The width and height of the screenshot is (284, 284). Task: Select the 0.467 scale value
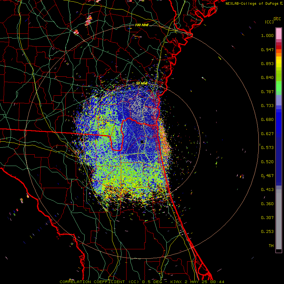coord(267,176)
